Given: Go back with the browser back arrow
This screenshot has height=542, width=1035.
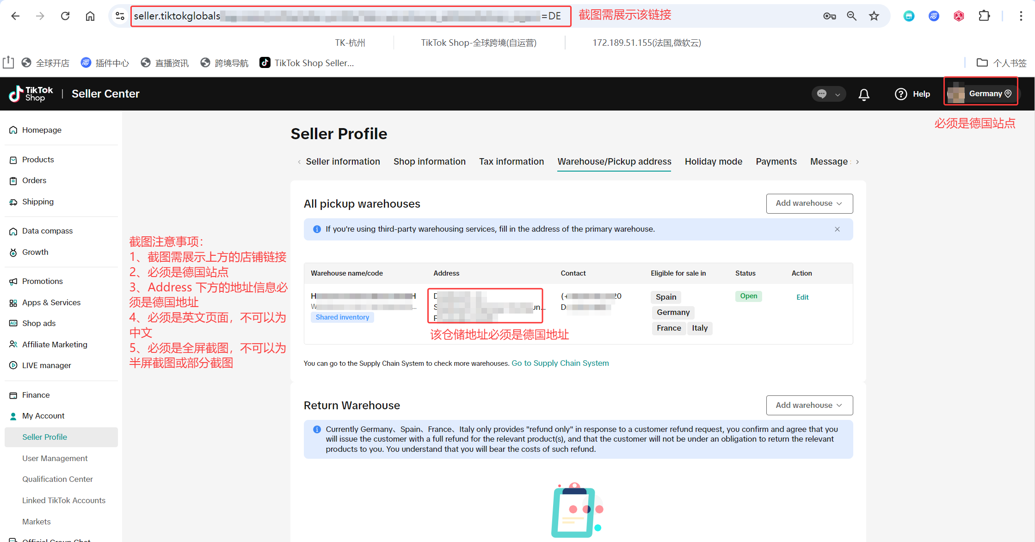Looking at the screenshot, I should (x=15, y=16).
